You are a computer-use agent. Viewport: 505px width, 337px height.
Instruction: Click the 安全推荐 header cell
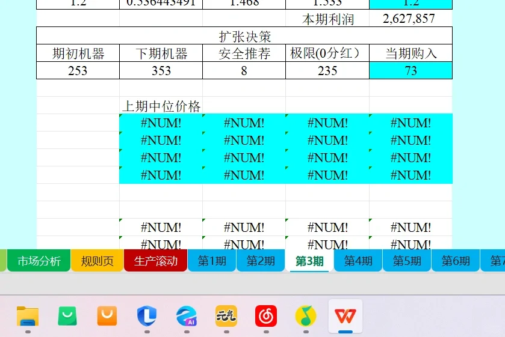[x=244, y=53]
